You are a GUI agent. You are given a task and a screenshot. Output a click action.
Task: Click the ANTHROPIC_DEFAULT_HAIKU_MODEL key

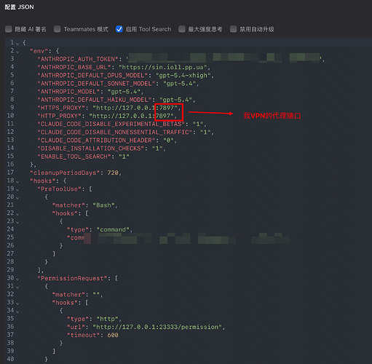[x=95, y=100]
